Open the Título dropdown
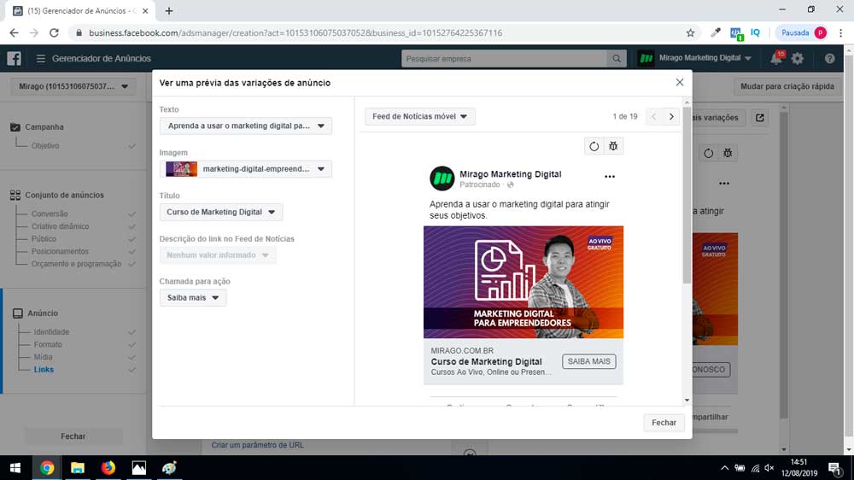The image size is (854, 480). 221,212
